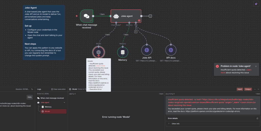Collapse the logs panel with chevron
Image resolution: width=261 pixels, height=131 pixels.
point(258,89)
